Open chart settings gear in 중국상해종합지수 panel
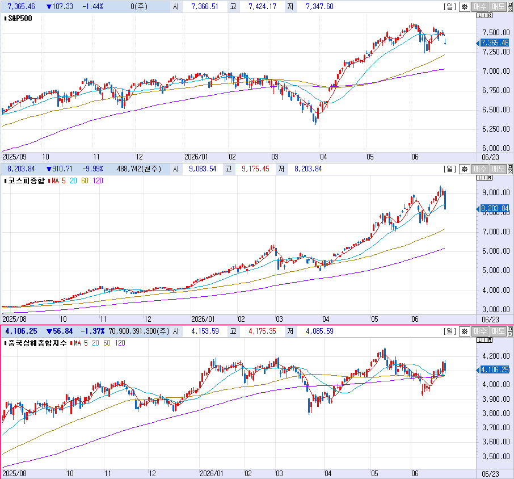Screen dimensions: 514x479 click(x=465, y=331)
